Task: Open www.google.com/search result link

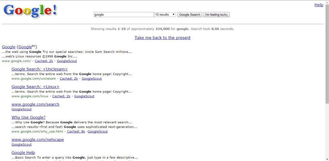Action: (x=35, y=104)
